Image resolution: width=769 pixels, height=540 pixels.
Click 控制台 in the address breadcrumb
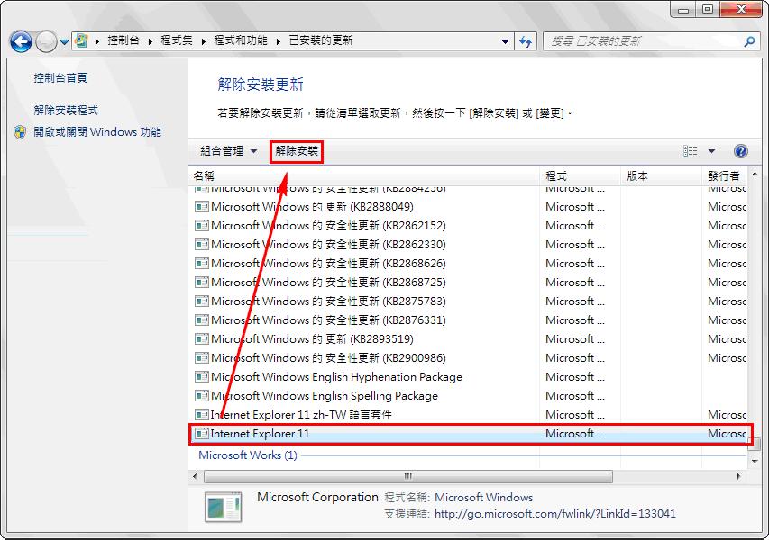124,40
